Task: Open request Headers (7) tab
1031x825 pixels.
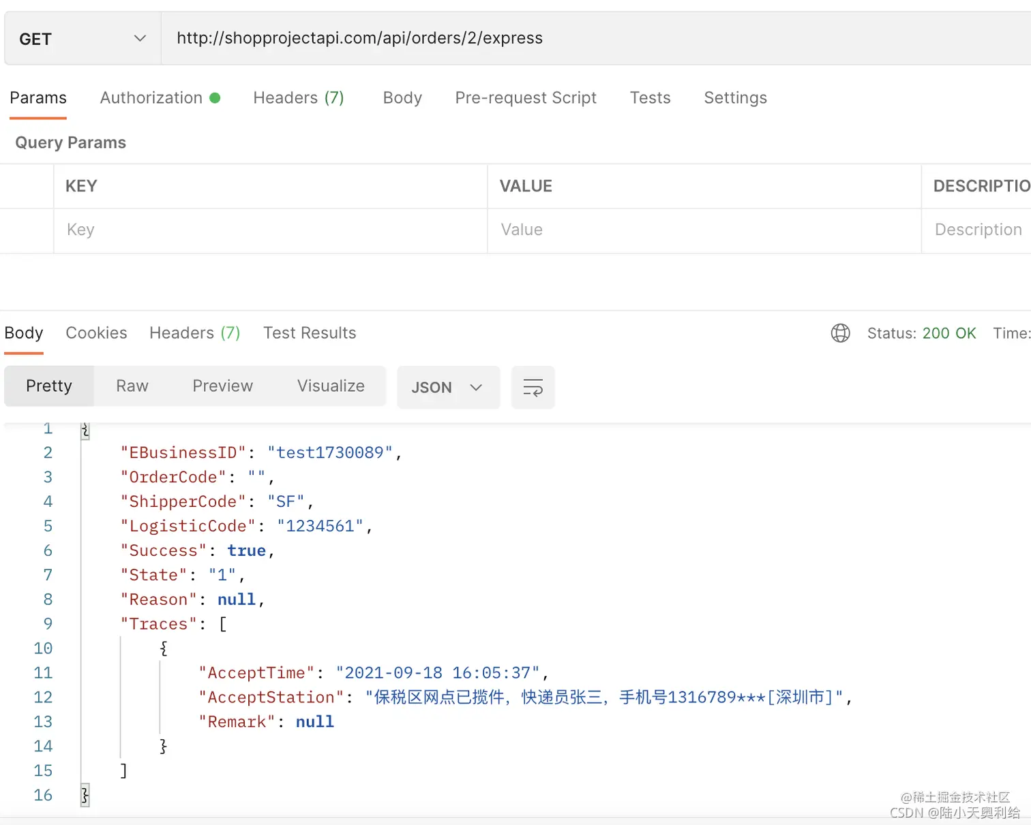Action: click(299, 98)
